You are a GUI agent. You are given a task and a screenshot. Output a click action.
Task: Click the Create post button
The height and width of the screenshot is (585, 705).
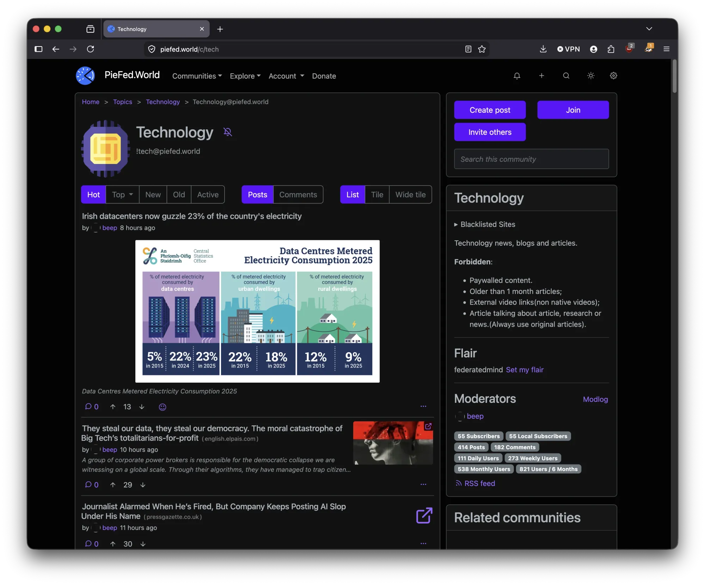(490, 110)
